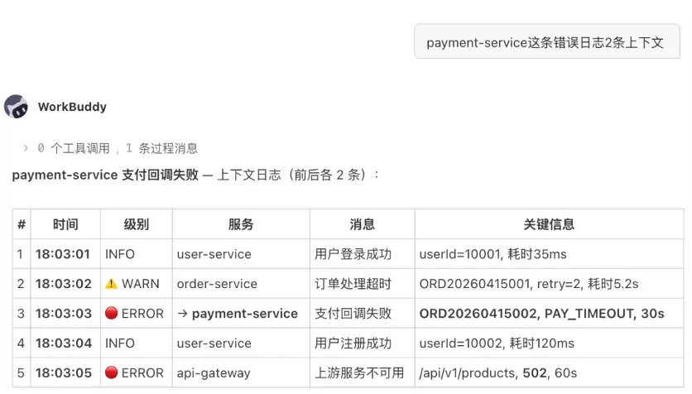Click user-service in the 18:03:04 row
Screen dimensions: 692x394
click(214, 344)
